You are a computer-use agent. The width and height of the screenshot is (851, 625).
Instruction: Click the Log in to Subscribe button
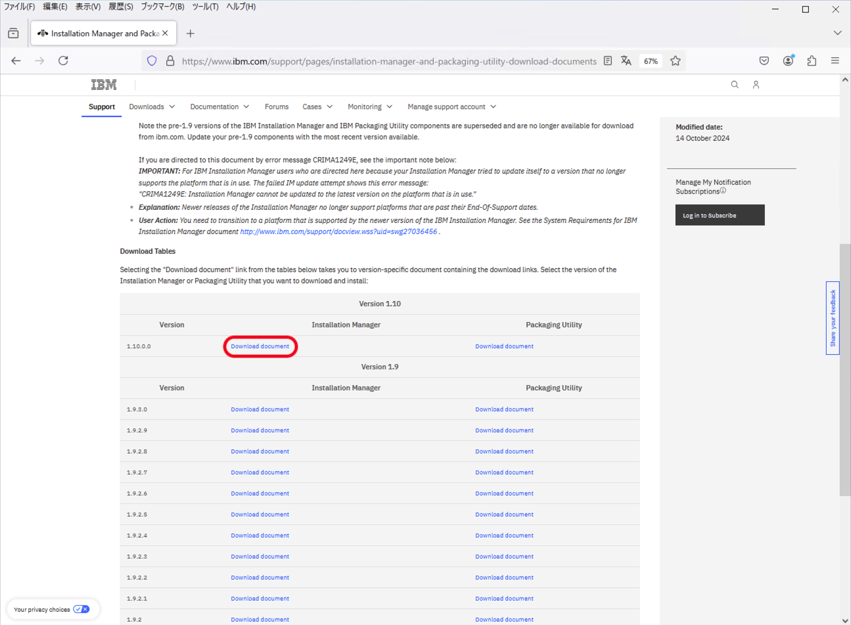pyautogui.click(x=720, y=215)
